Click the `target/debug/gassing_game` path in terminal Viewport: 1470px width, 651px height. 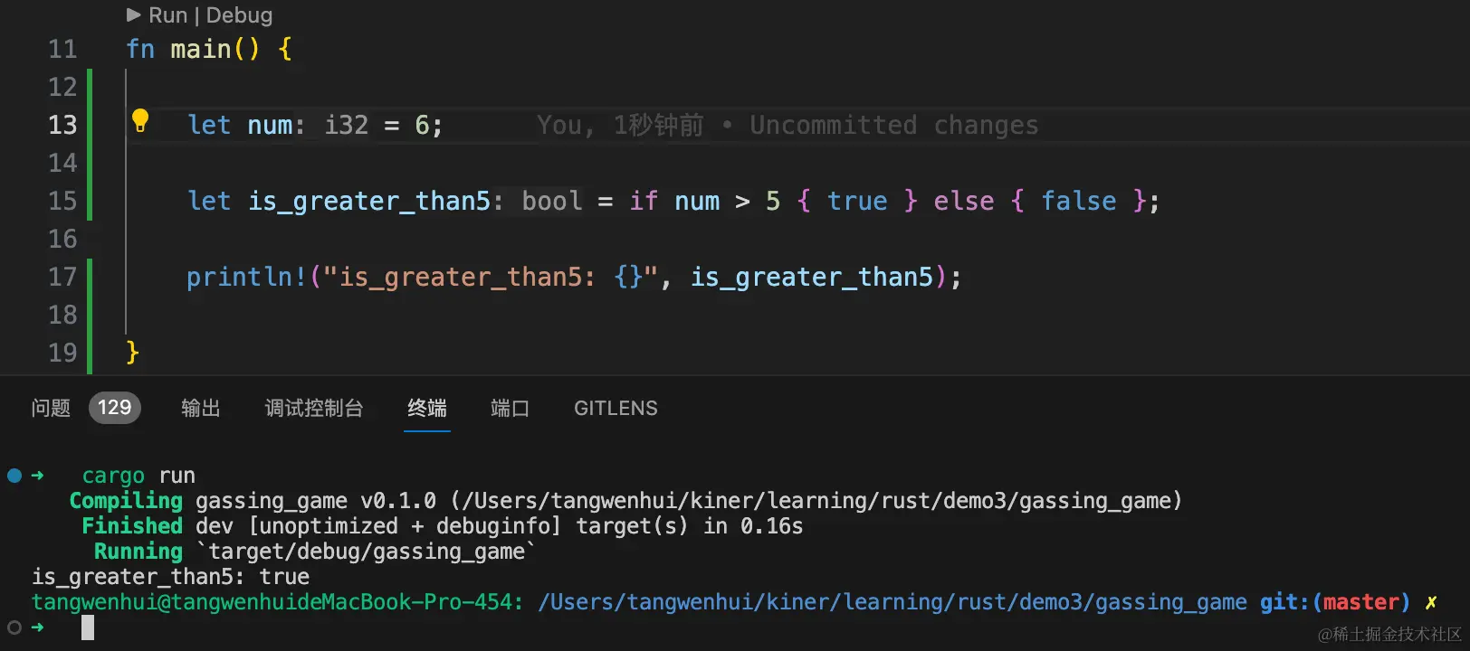pos(366,552)
